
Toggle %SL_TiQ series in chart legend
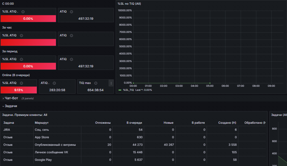tap(128, 90)
